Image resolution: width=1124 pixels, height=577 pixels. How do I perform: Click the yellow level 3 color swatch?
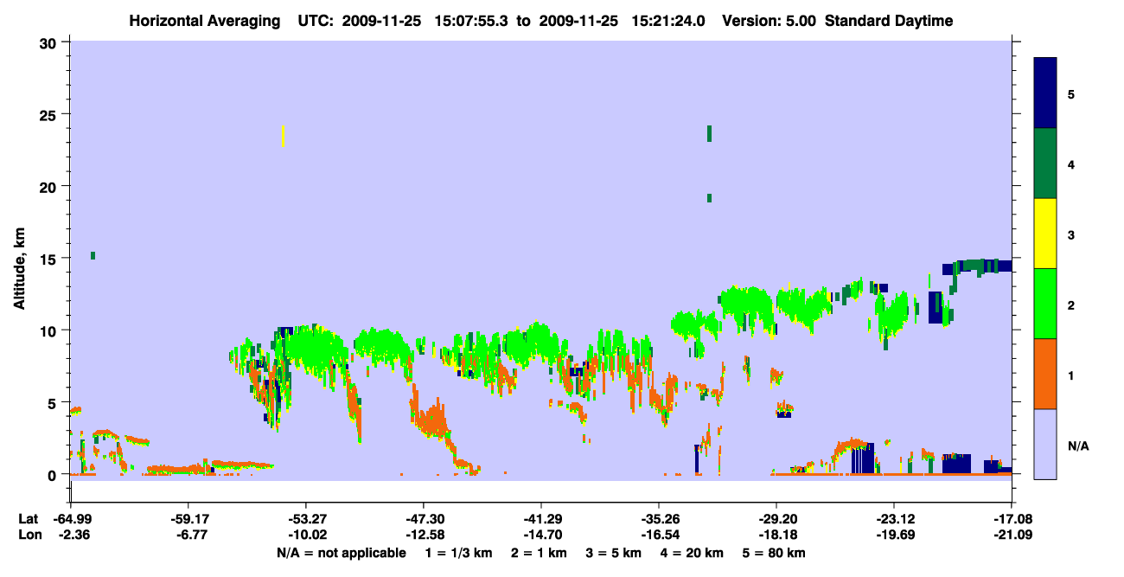coord(1045,234)
